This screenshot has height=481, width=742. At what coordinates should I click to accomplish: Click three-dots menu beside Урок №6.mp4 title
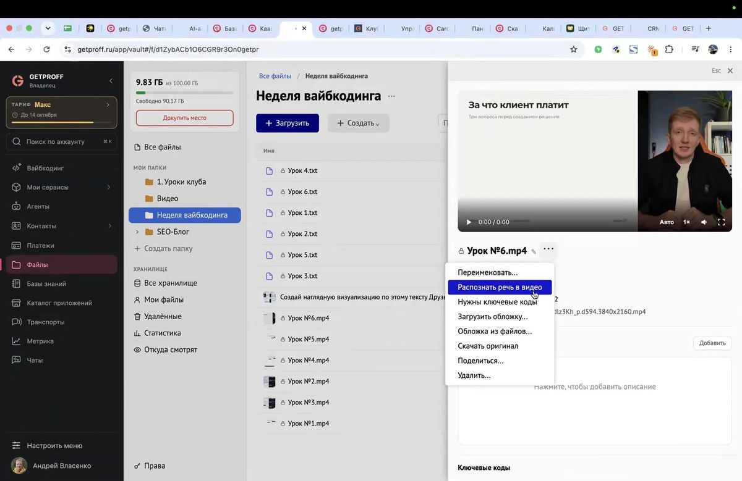(x=548, y=249)
